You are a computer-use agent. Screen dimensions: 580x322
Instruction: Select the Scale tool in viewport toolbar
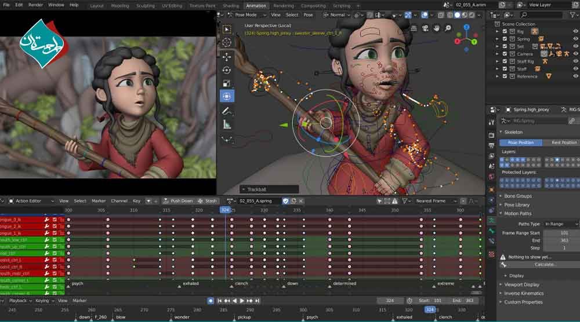click(x=227, y=83)
